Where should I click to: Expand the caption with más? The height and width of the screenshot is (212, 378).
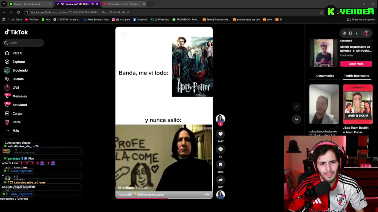pyautogui.click(x=206, y=194)
